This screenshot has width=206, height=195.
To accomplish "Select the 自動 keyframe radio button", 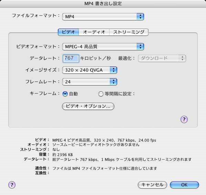I will (65, 94).
